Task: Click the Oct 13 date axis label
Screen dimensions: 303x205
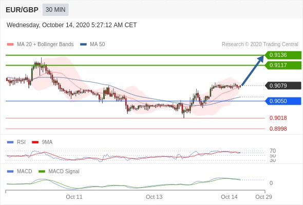Action: tap(154, 197)
